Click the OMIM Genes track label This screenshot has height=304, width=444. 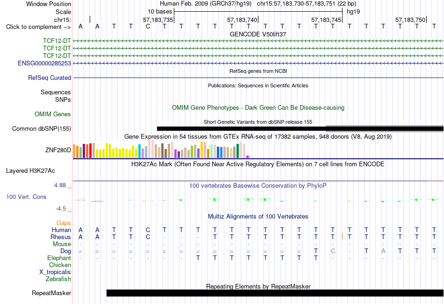click(x=52, y=114)
